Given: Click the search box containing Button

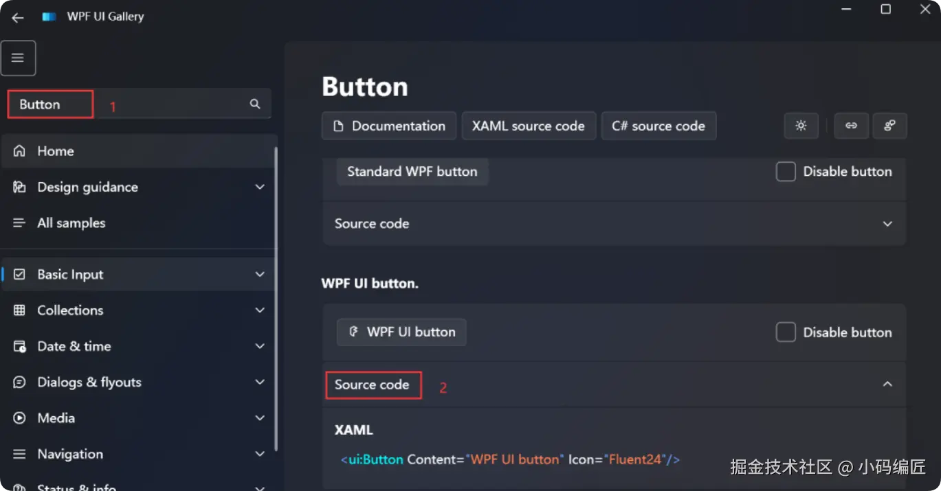Looking at the screenshot, I should 137,104.
